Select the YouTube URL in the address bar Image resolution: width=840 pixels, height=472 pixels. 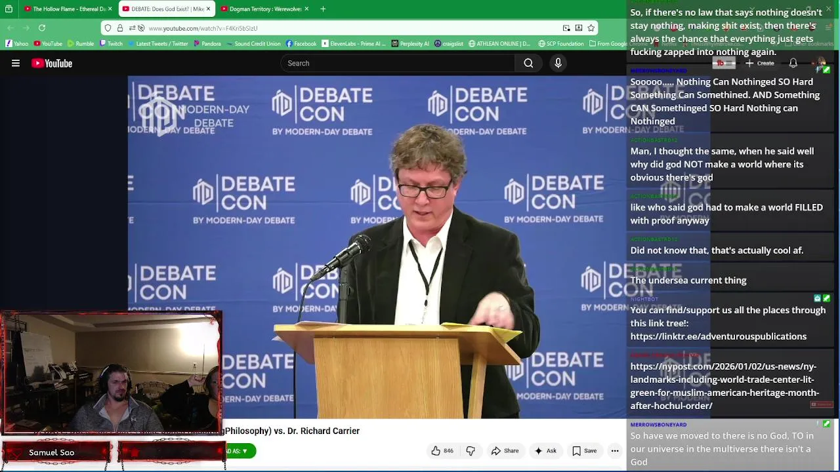pos(203,28)
